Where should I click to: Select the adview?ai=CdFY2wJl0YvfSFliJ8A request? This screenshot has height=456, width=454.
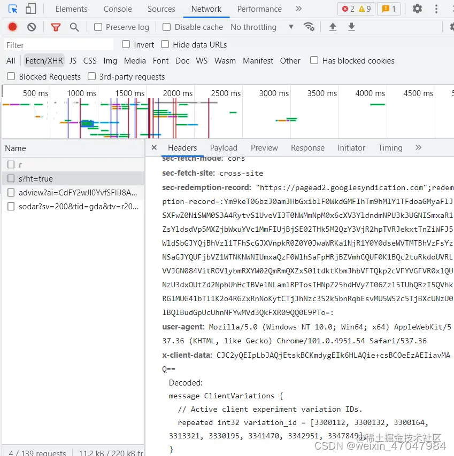(73, 193)
